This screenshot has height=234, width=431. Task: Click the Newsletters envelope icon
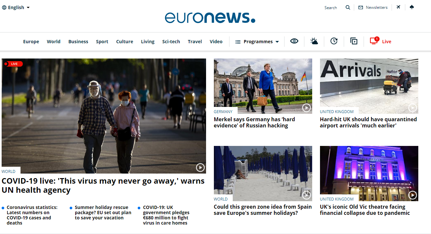click(x=361, y=7)
